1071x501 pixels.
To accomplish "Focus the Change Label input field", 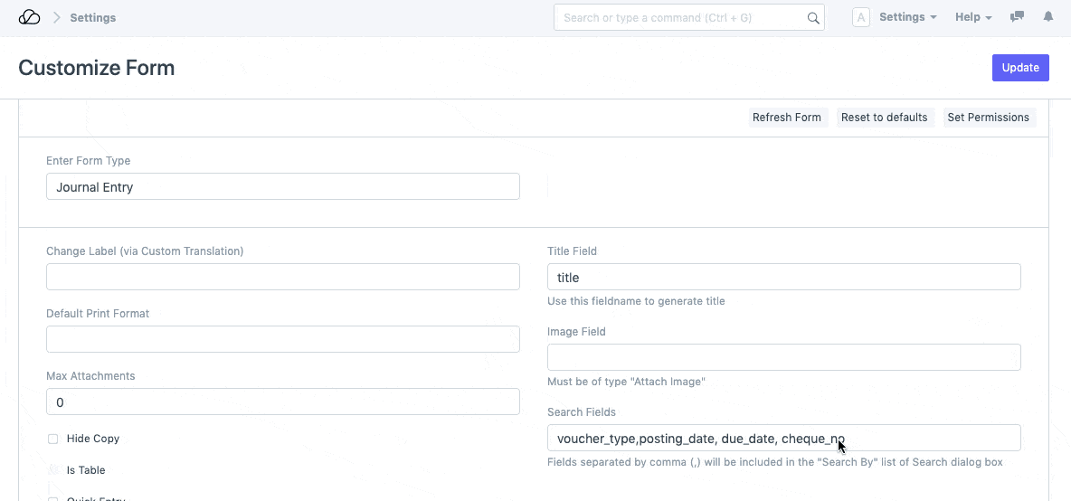I will click(282, 277).
